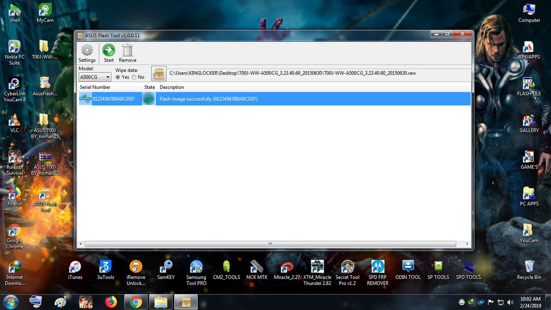Click the teal State indicator circle
This screenshot has height=310, width=551.
click(x=149, y=99)
